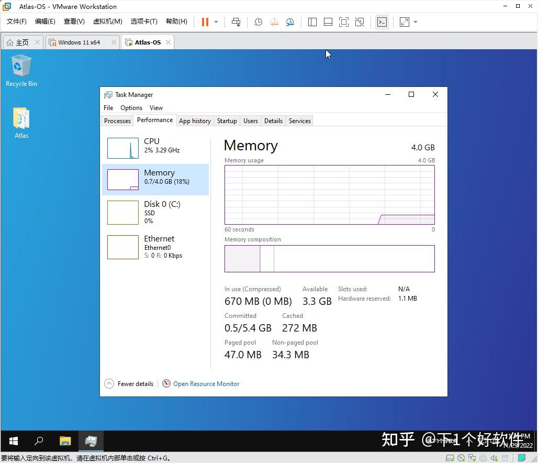538x463 pixels.
Task: Take a snapshot of the virtual machine
Action: pyautogui.click(x=258, y=22)
